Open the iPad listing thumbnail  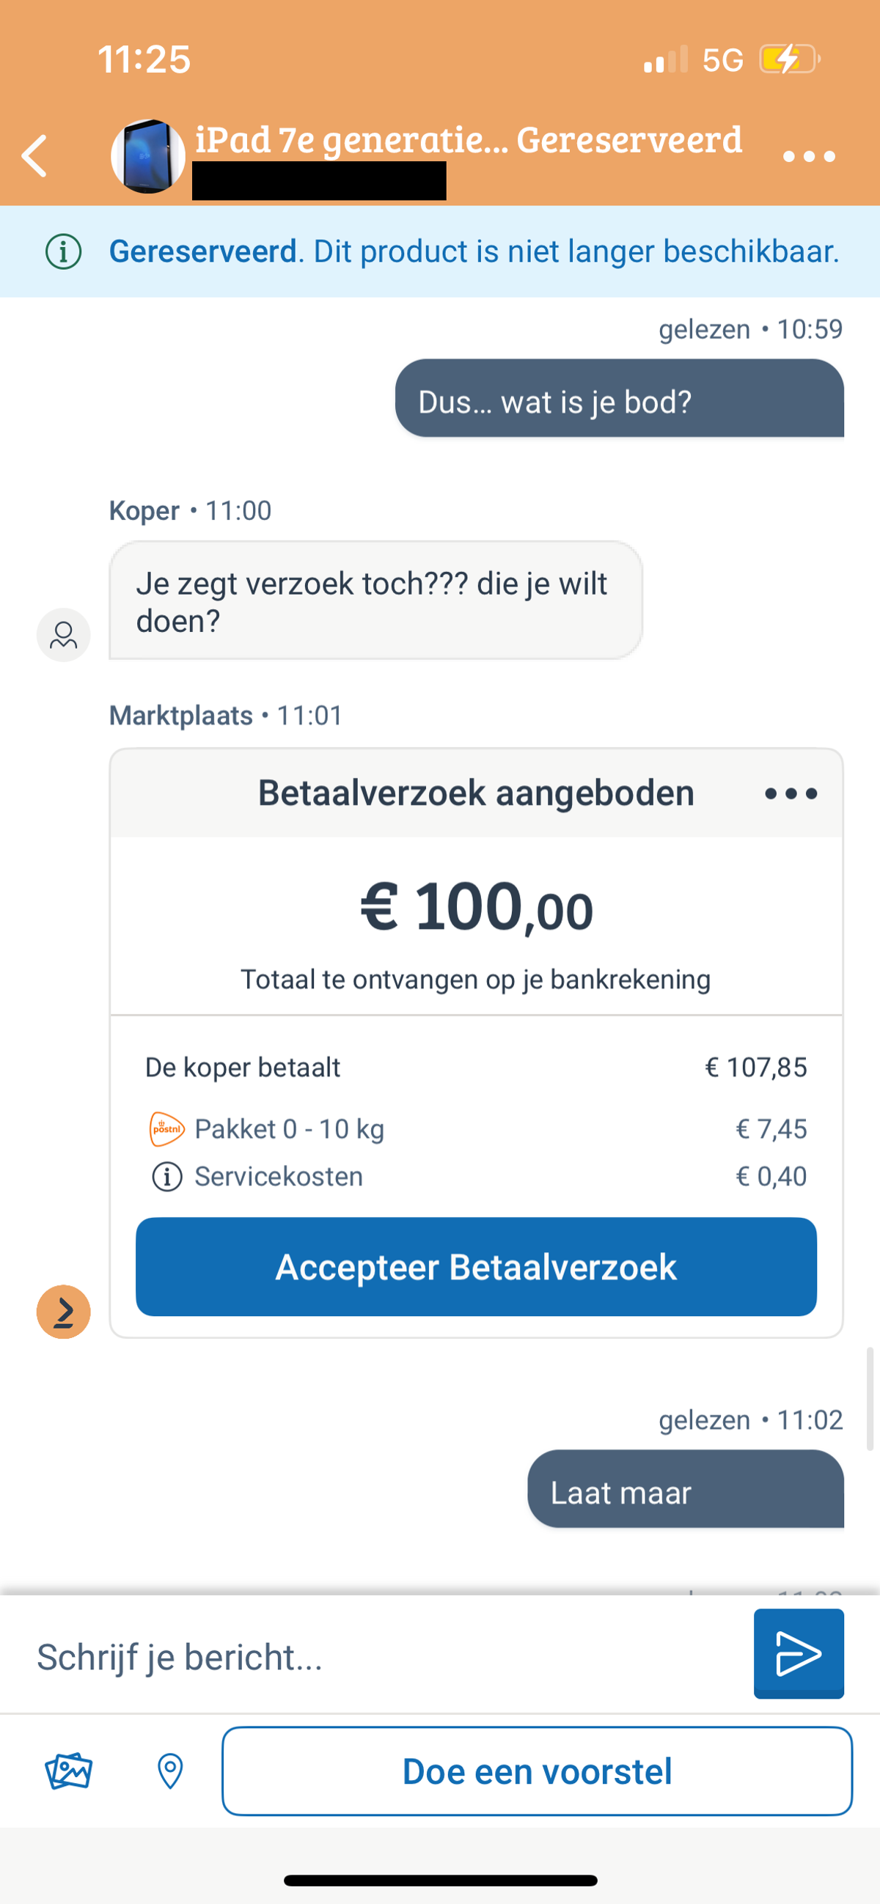(x=148, y=156)
